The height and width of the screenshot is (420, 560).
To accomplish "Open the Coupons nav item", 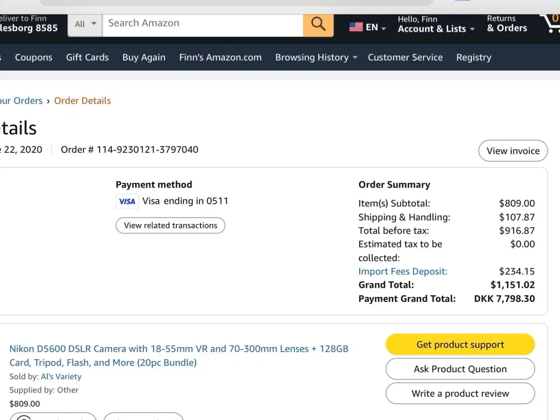I will click(x=34, y=57).
